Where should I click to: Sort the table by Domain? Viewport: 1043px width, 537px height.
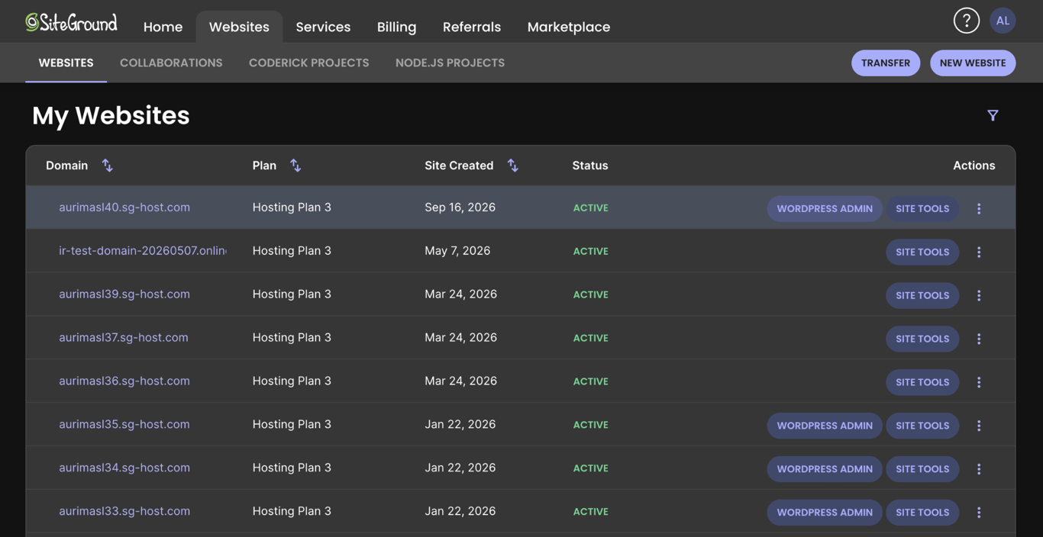pos(108,166)
